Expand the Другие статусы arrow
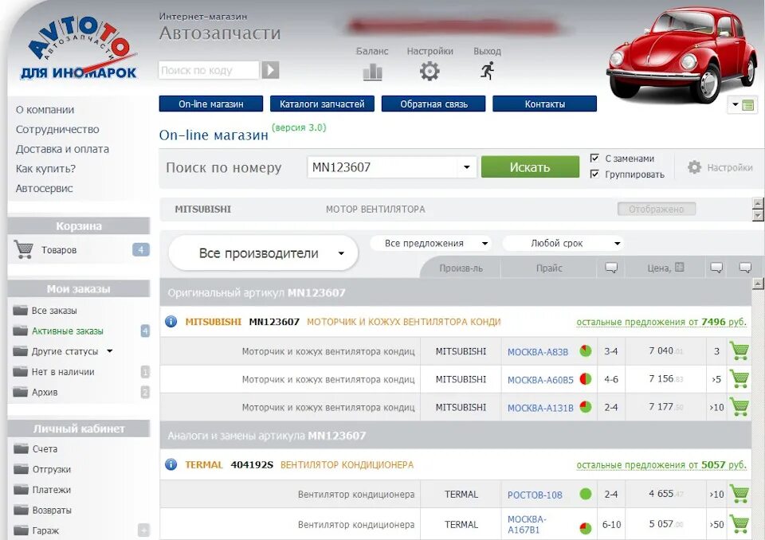 (110, 350)
